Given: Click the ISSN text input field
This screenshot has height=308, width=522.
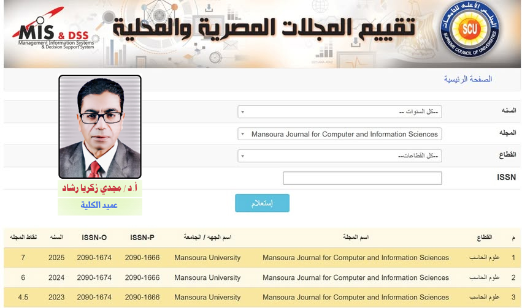Looking at the screenshot, I should pos(362,178).
